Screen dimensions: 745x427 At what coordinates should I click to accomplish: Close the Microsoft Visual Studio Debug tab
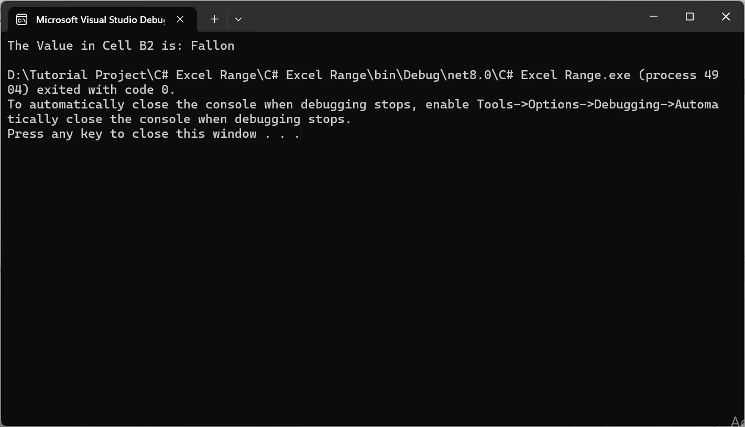(x=180, y=19)
